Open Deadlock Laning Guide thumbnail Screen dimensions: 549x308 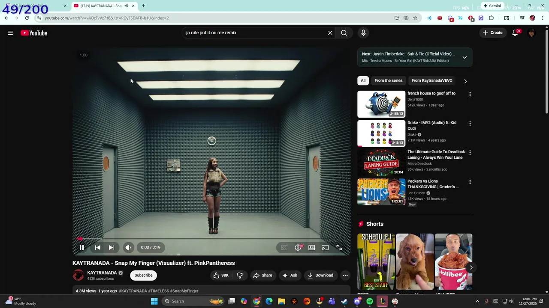(381, 162)
